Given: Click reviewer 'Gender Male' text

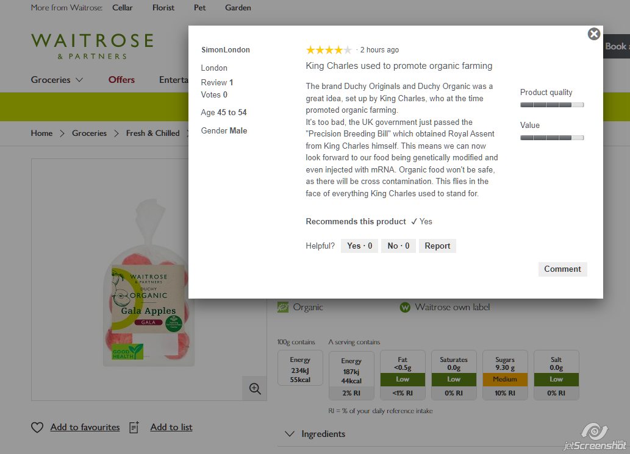Looking at the screenshot, I should click(224, 131).
